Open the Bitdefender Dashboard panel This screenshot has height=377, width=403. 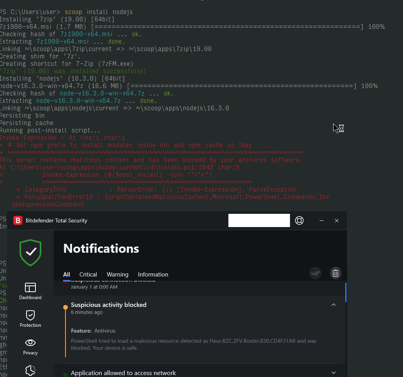tap(30, 291)
